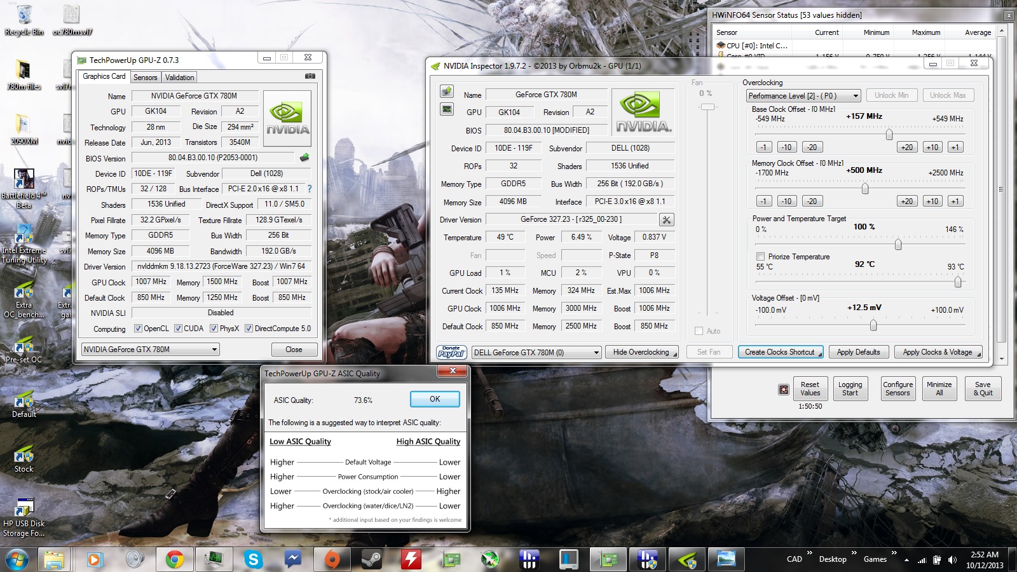Switch to the Validation tab

180,78
